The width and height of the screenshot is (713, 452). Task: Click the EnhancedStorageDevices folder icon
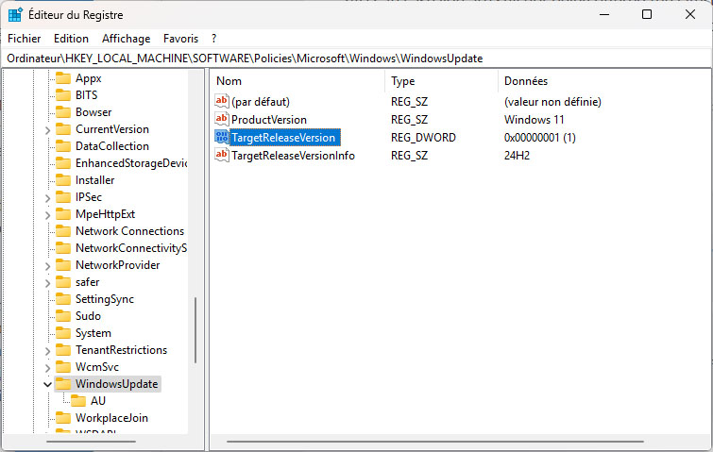63,163
